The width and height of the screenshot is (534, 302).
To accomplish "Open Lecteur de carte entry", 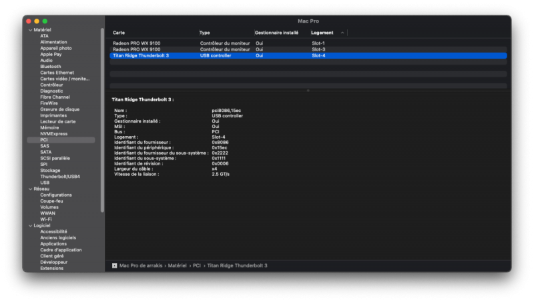I will pos(58,122).
